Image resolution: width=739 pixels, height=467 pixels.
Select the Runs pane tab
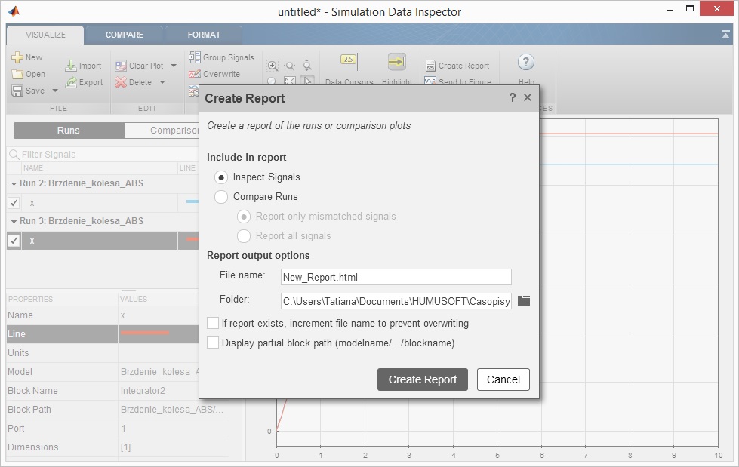tap(69, 131)
